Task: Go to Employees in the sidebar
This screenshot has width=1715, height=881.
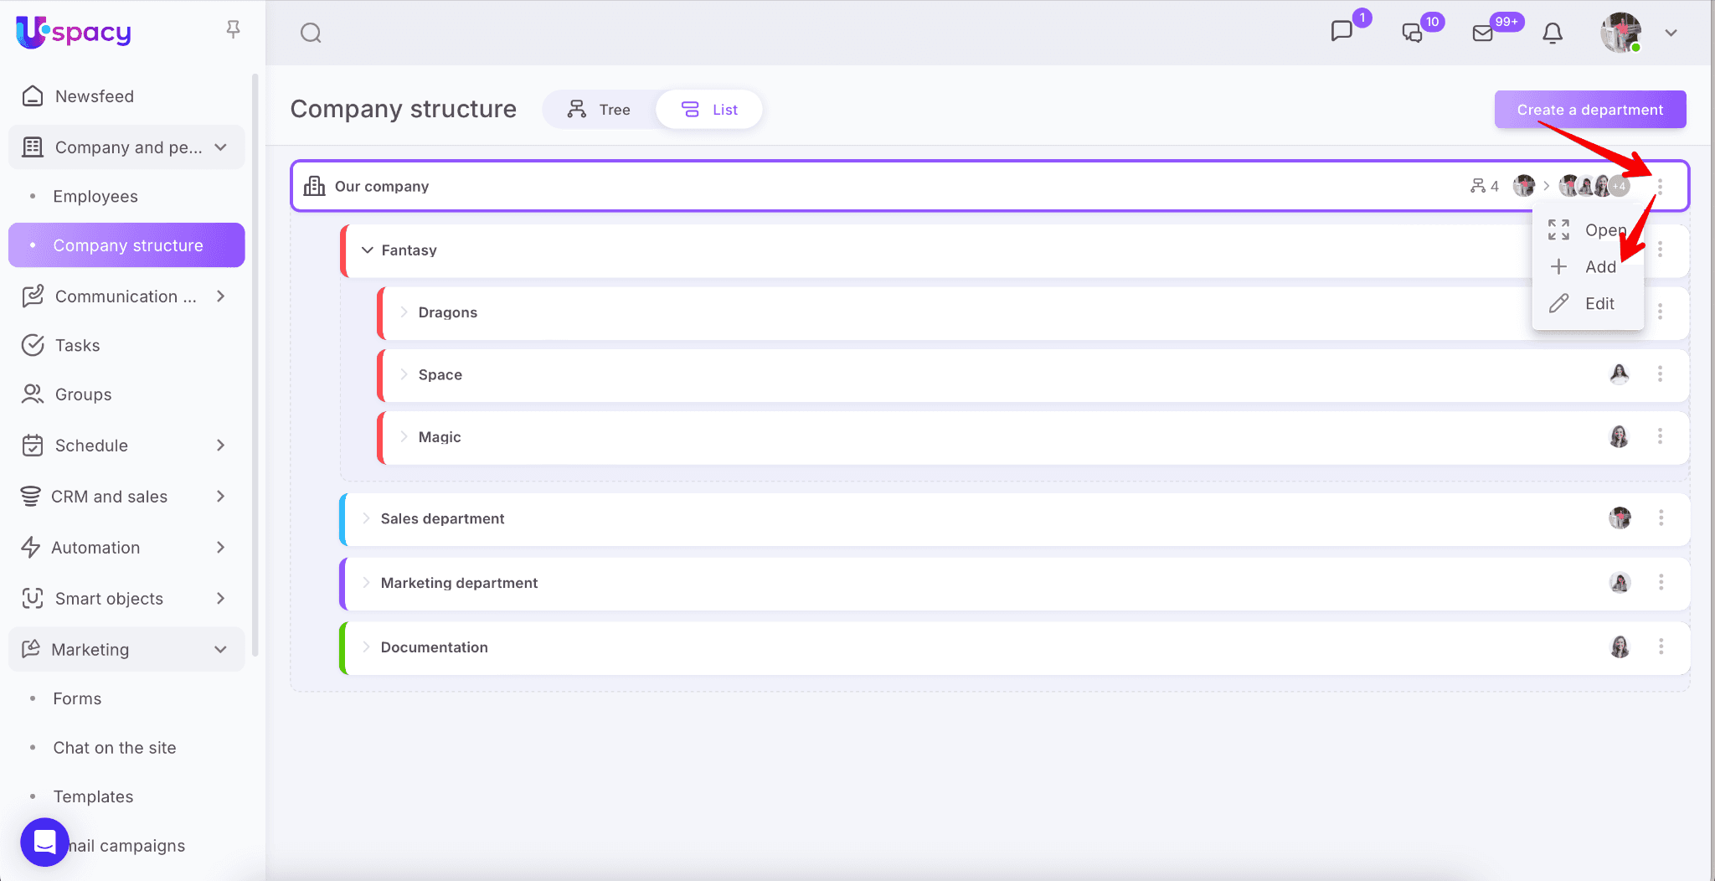Action: [95, 197]
